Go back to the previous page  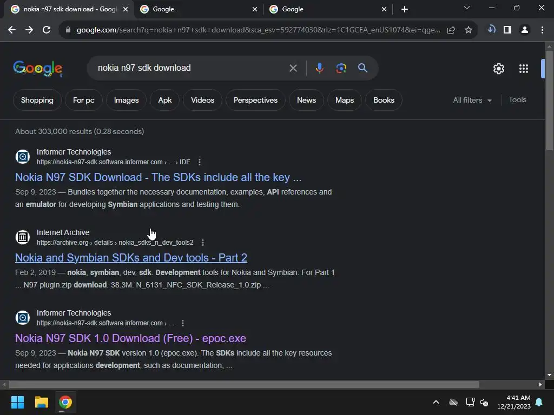click(x=12, y=30)
